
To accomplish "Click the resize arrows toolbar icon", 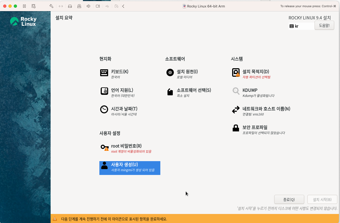I will pyautogui.click(x=61, y=6).
